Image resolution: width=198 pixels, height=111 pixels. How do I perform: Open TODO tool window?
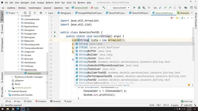click(28, 101)
